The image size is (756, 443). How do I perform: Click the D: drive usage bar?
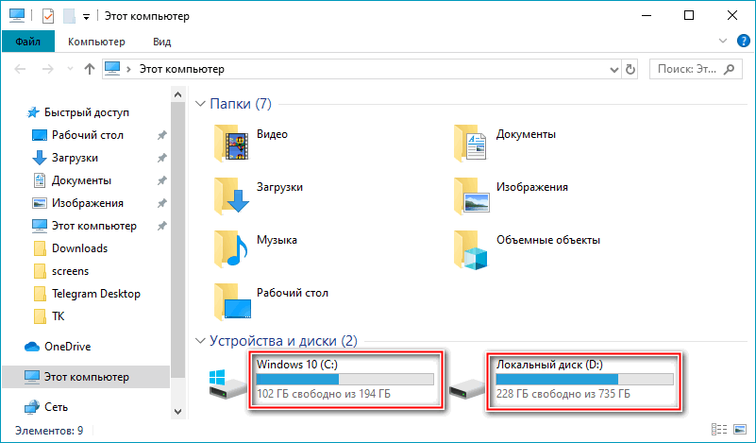click(x=585, y=380)
